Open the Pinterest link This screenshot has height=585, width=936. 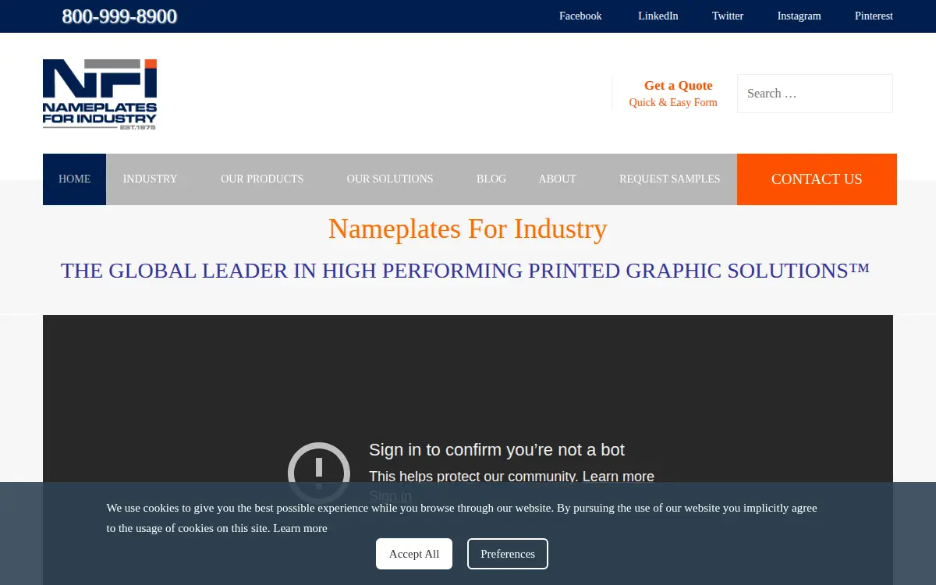pos(874,16)
